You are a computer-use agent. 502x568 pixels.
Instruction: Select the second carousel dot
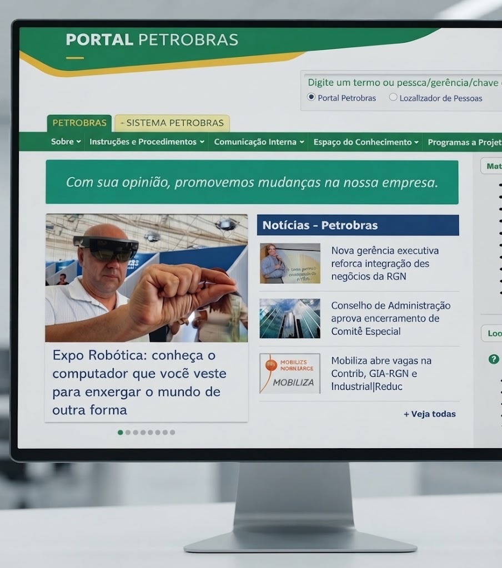point(128,432)
